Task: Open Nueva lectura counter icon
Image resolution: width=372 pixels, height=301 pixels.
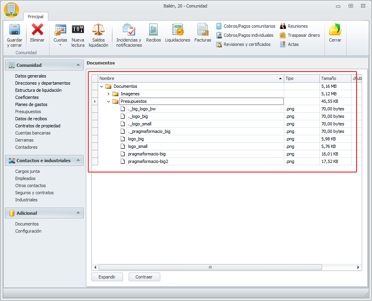Action: [x=78, y=29]
